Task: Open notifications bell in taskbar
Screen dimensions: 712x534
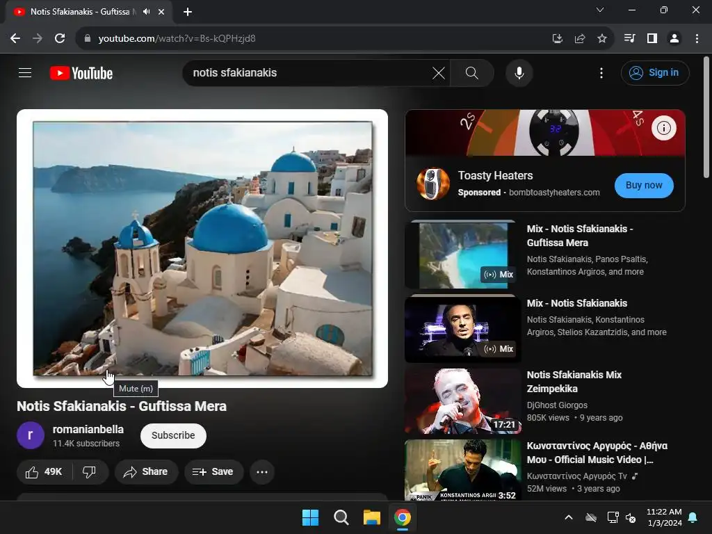Action: coord(693,517)
